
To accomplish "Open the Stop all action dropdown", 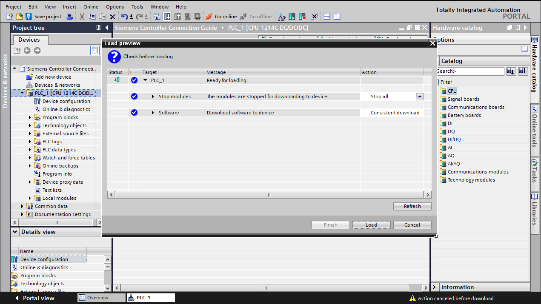I will coord(420,97).
